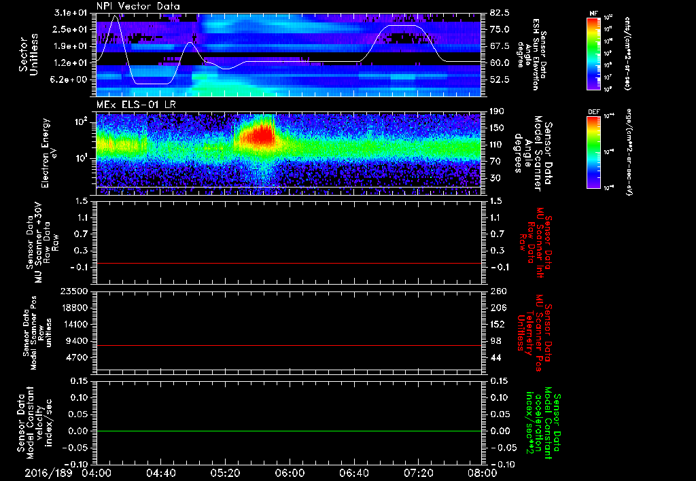
Task: Click the '4700' scanner position tick label
Action: [x=77, y=357]
